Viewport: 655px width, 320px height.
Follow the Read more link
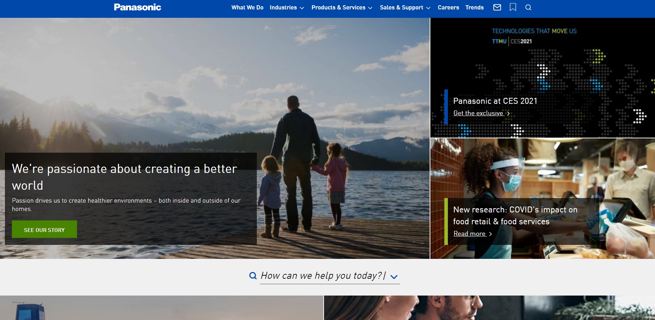[470, 234]
